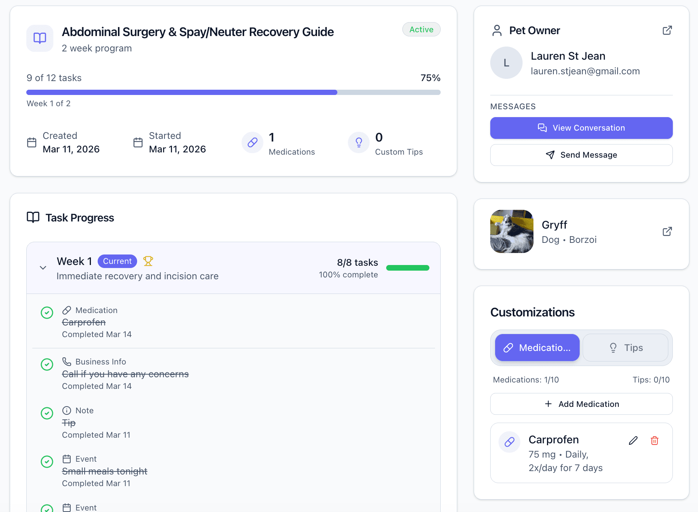Collapse the Week 1 section
Image resolution: width=698 pixels, height=512 pixels.
click(43, 267)
